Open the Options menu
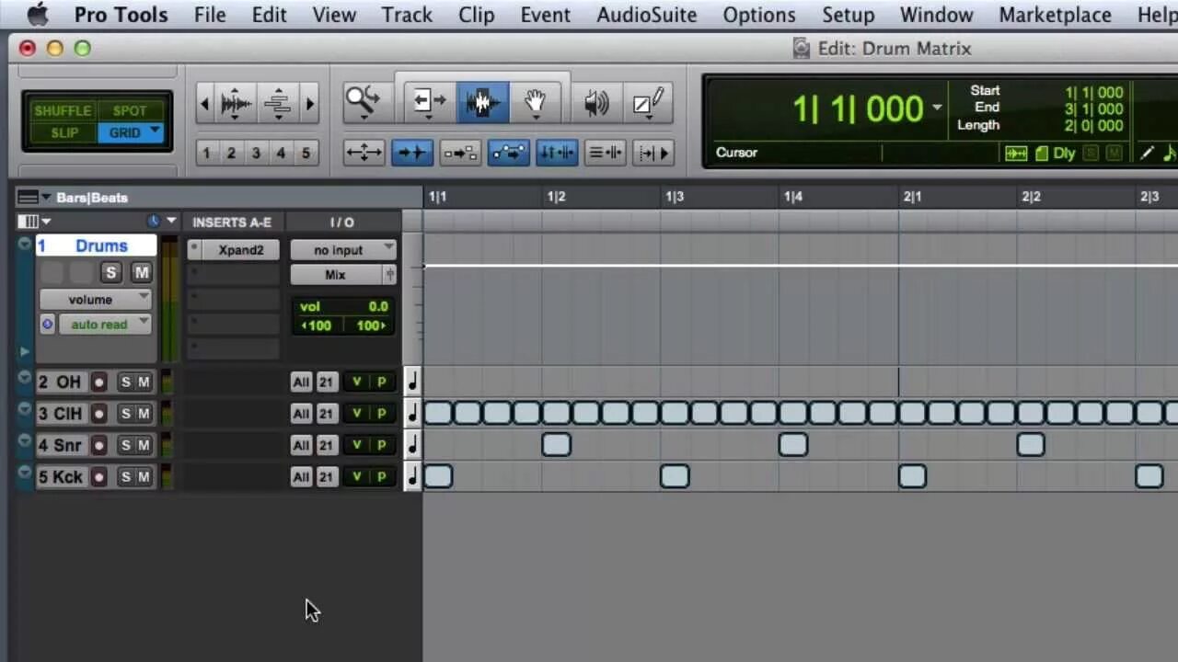Viewport: 1178px width, 662px height. tap(759, 15)
